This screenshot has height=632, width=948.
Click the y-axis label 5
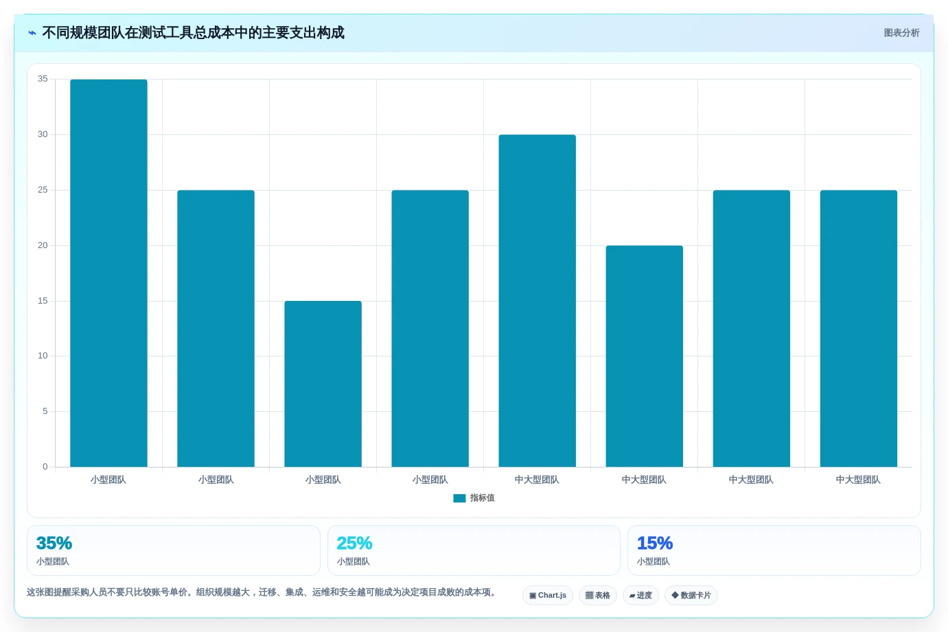[x=45, y=411]
